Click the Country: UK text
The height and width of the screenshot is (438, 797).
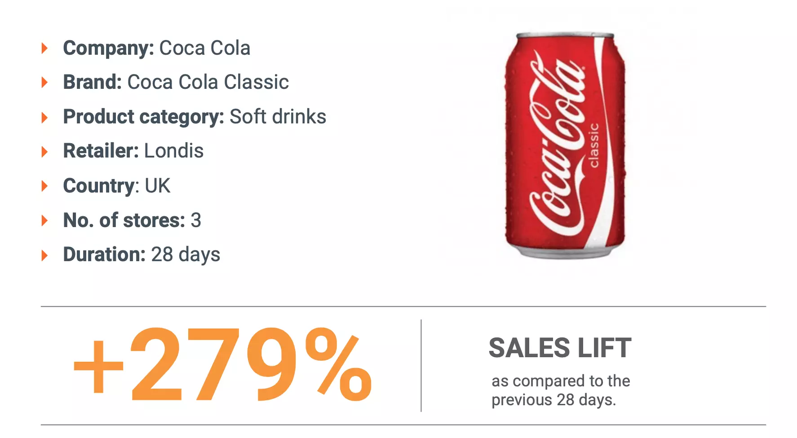tap(116, 186)
